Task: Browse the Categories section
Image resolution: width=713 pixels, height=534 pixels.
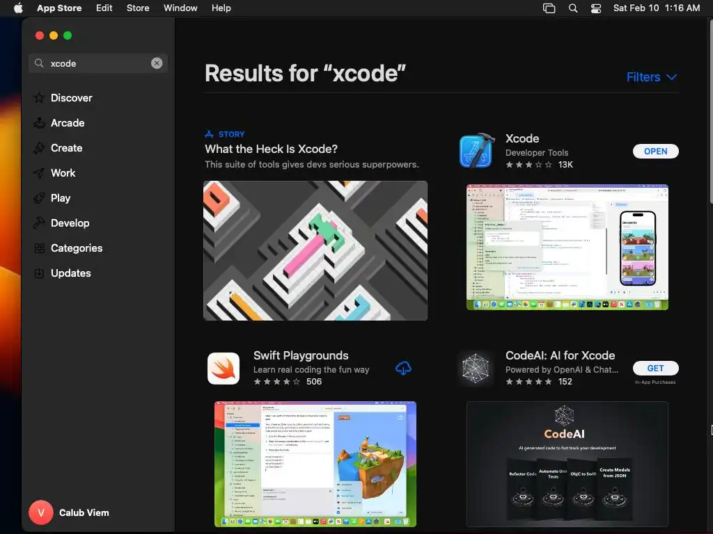Action: (x=77, y=248)
